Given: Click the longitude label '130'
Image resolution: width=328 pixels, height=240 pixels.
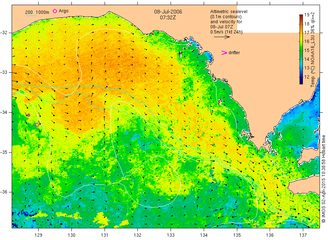Looking at the screenshot, I should pyautogui.click(x=71, y=235).
